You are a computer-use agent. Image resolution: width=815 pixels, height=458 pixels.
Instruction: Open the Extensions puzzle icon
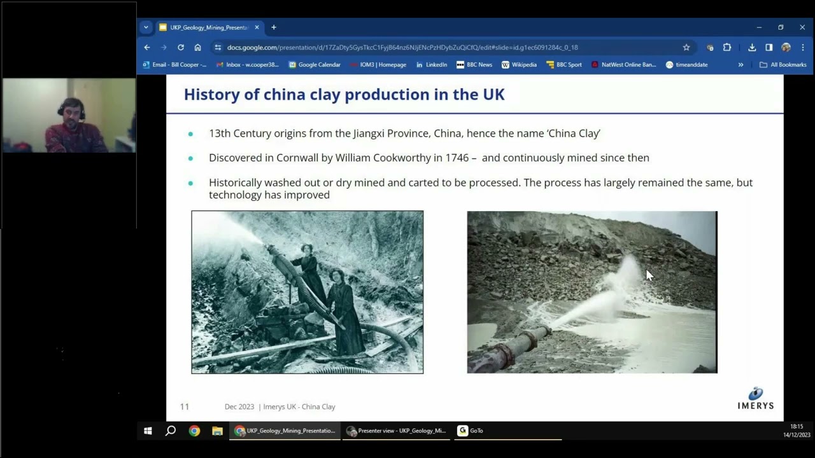click(727, 47)
